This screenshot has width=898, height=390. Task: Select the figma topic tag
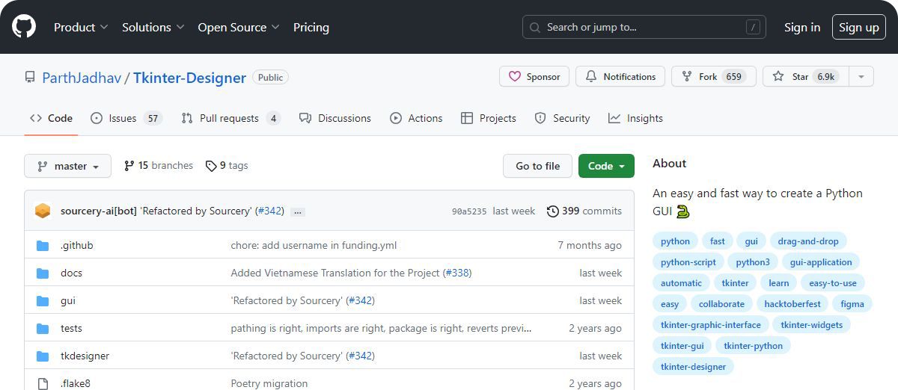pyautogui.click(x=852, y=304)
